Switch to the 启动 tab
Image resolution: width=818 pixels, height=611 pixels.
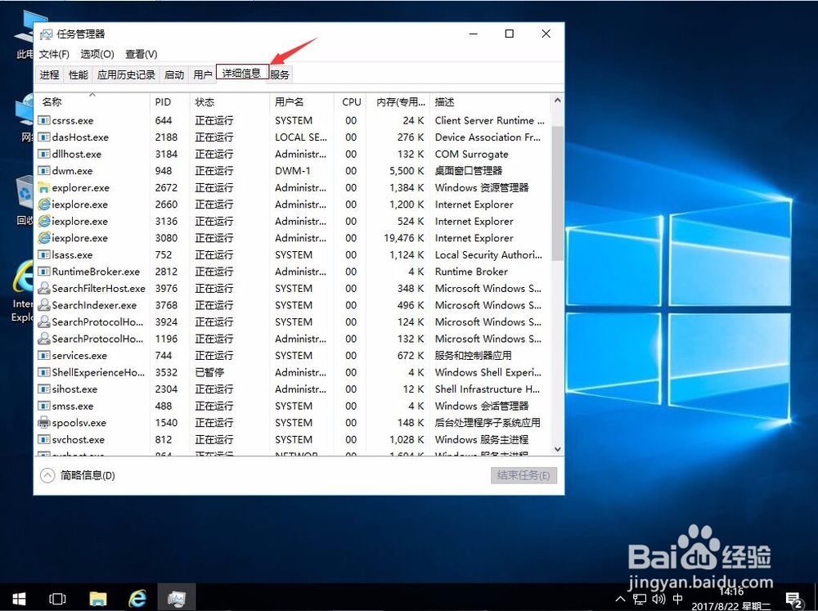173,74
